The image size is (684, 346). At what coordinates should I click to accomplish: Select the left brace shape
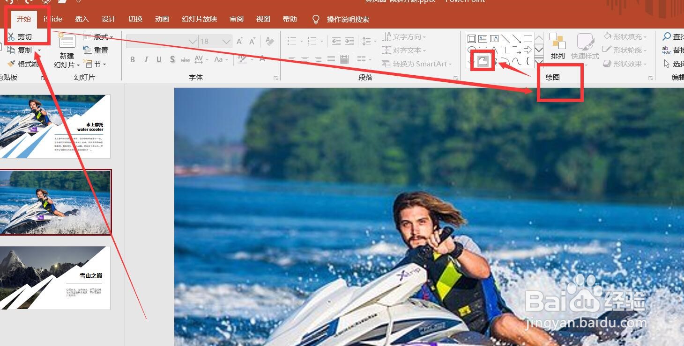click(x=528, y=61)
